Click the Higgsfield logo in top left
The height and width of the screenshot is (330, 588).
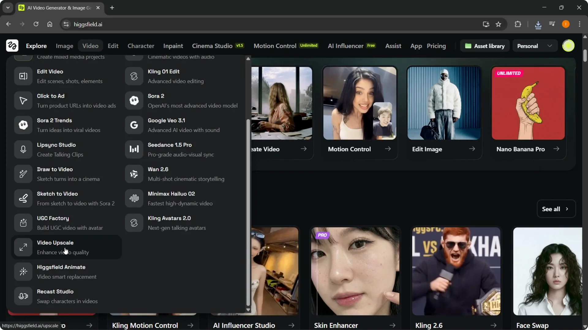[x=12, y=46]
